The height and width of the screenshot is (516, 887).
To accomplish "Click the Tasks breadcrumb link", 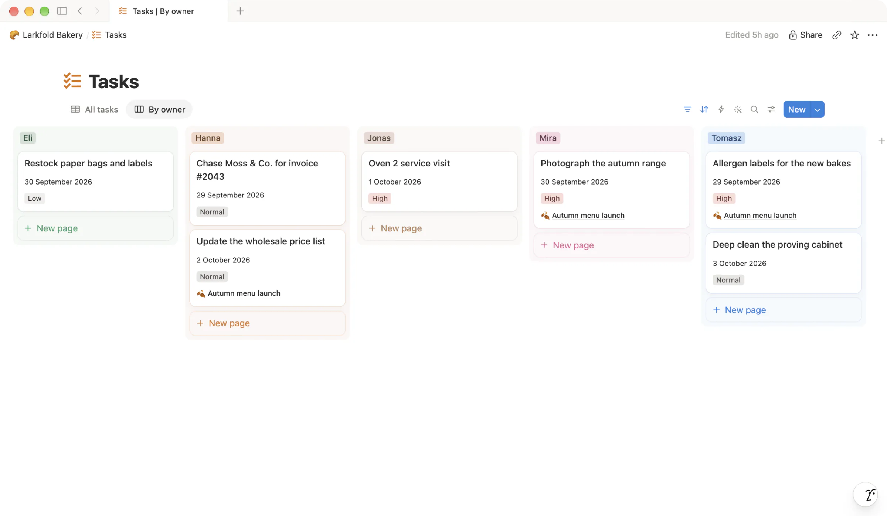I will click(109, 35).
